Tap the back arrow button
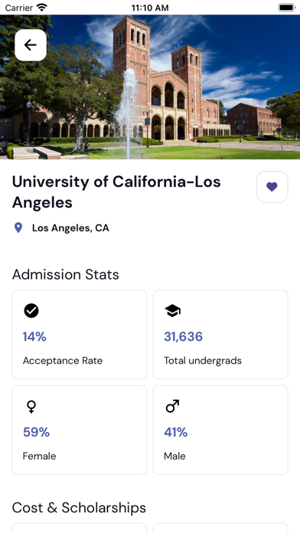The image size is (300, 533). pyautogui.click(x=31, y=45)
